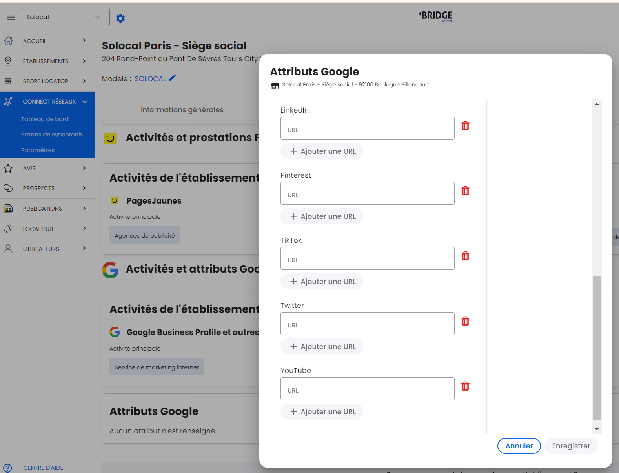Focus the YouTube URL field
This screenshot has width=619, height=473.
pos(368,389)
